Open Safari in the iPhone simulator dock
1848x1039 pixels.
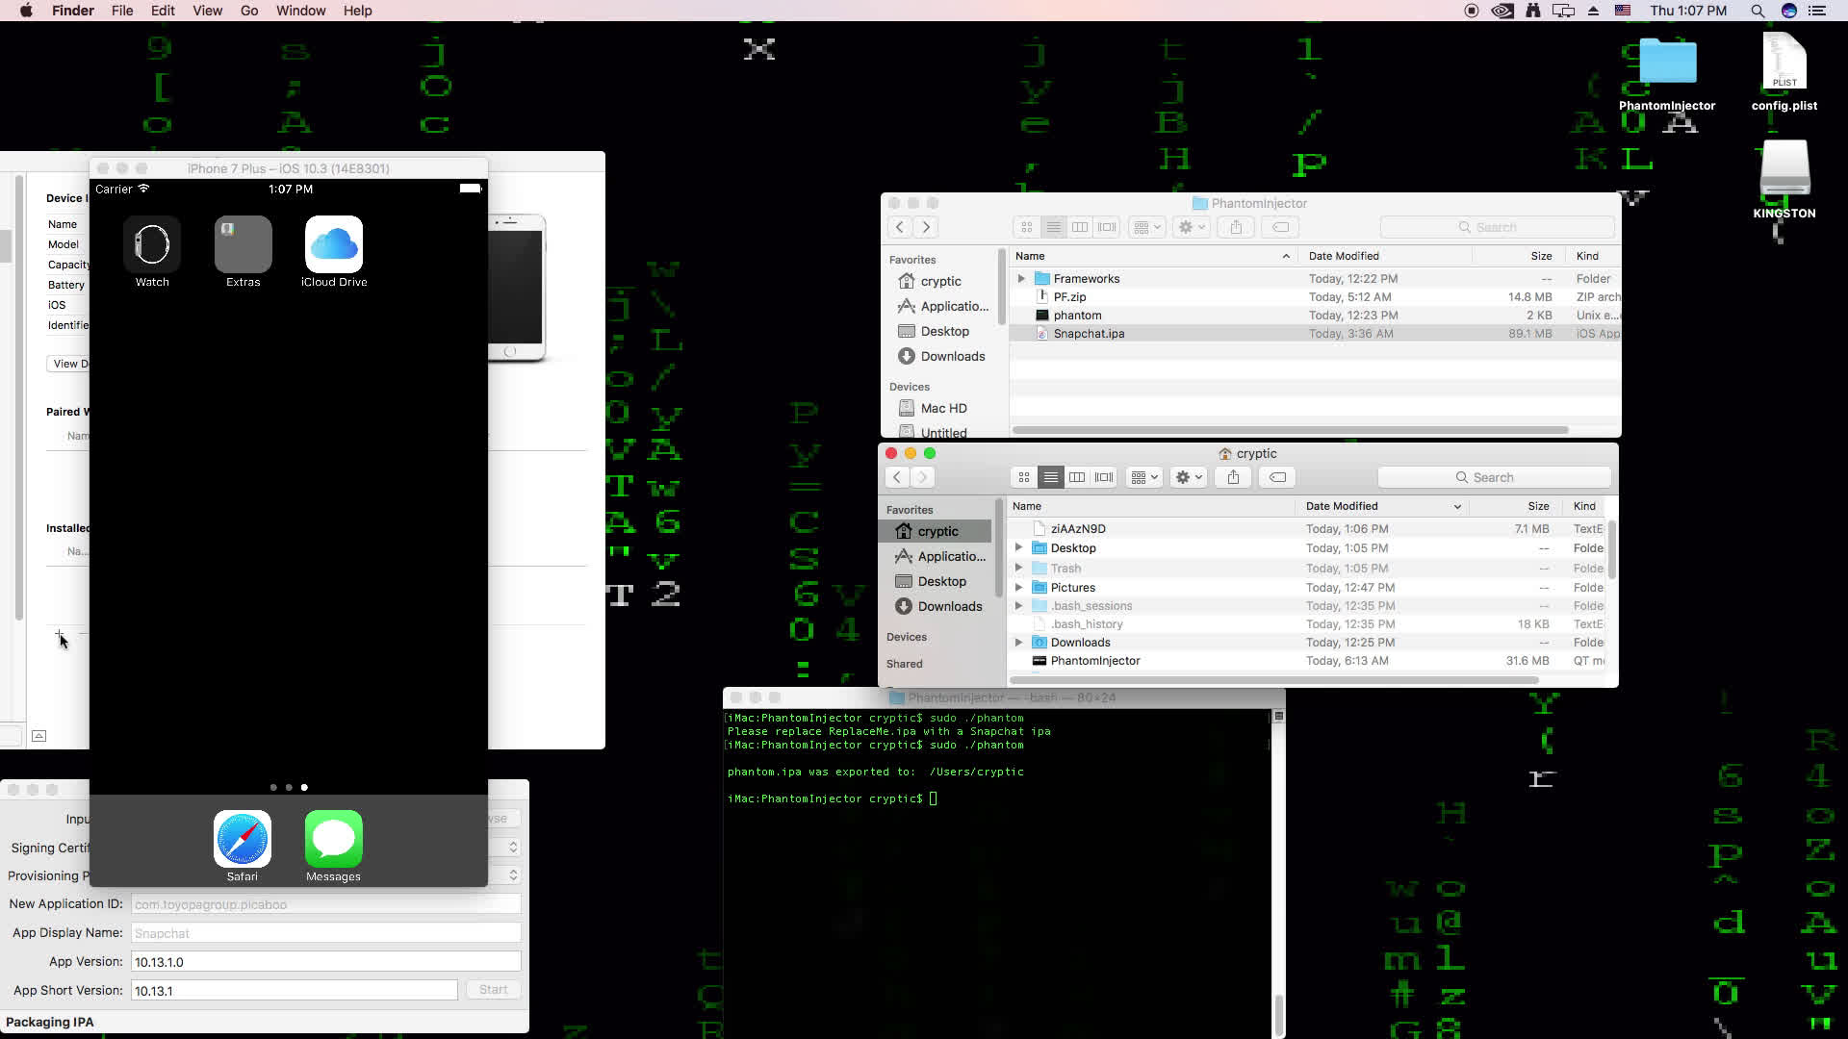click(242, 839)
